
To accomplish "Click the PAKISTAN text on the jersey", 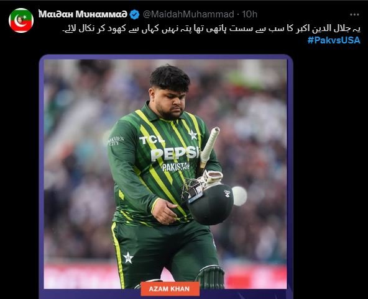I will (176, 166).
